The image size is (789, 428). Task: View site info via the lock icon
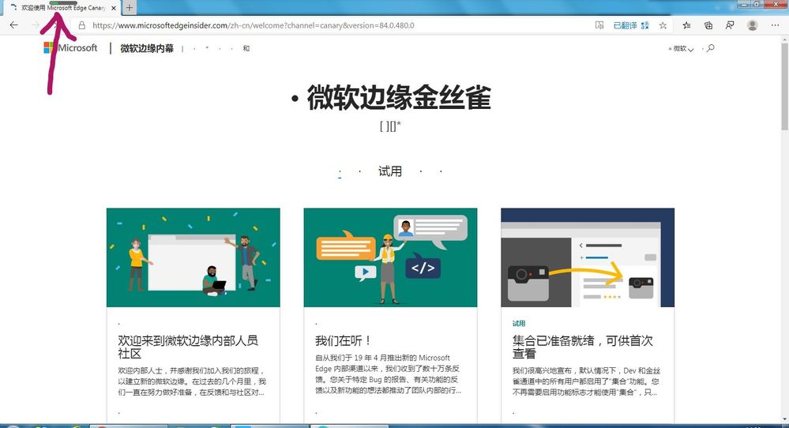[81, 25]
